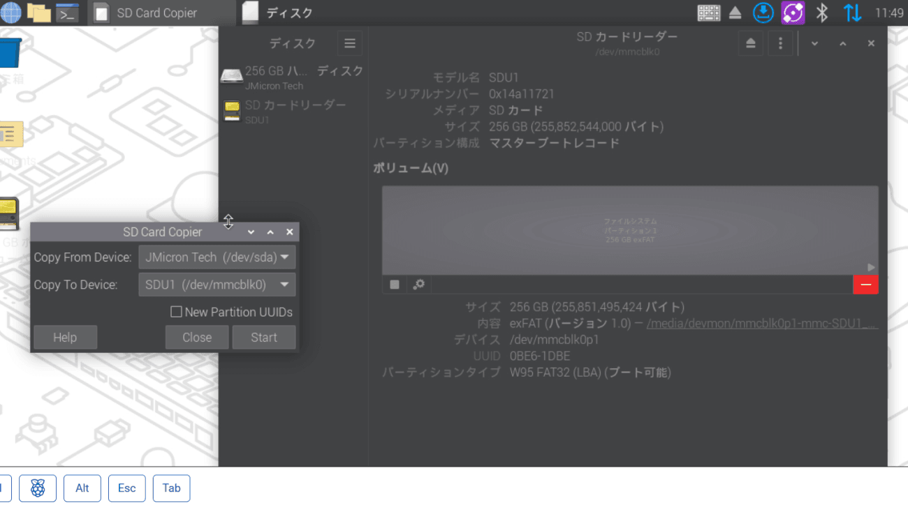Expand the Copy To Device dropdown
This screenshot has height=505, width=908.
(x=217, y=285)
